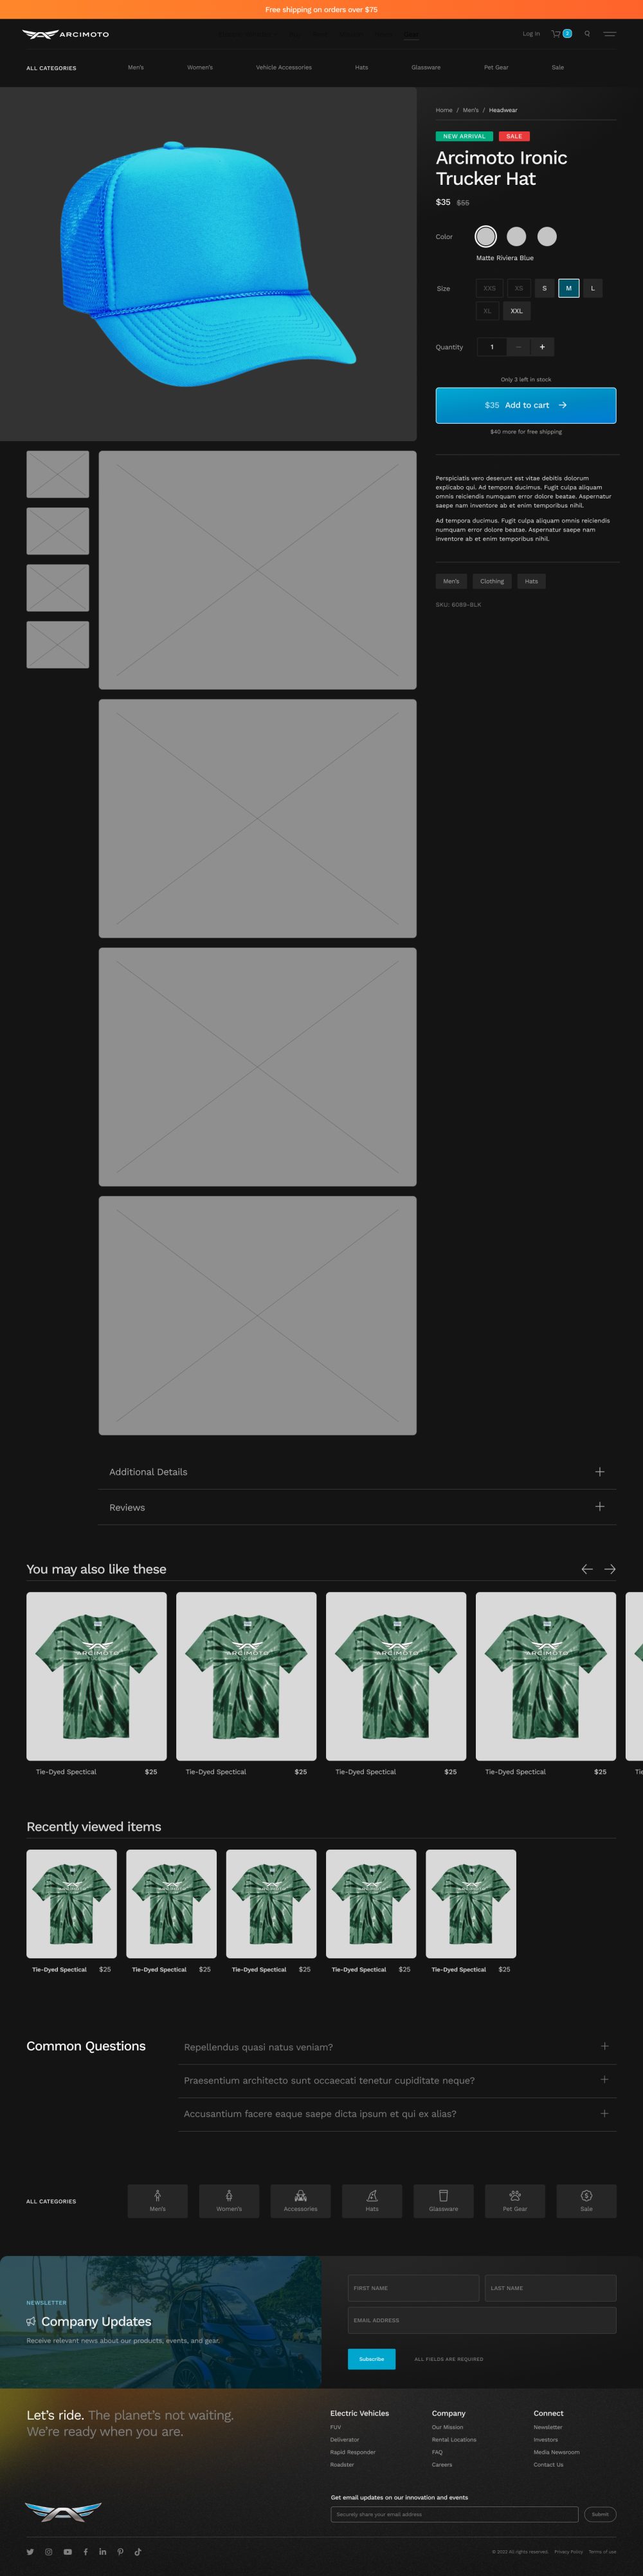Image resolution: width=643 pixels, height=2576 pixels.
Task: Open the YouTube social icon
Action: [67, 2551]
